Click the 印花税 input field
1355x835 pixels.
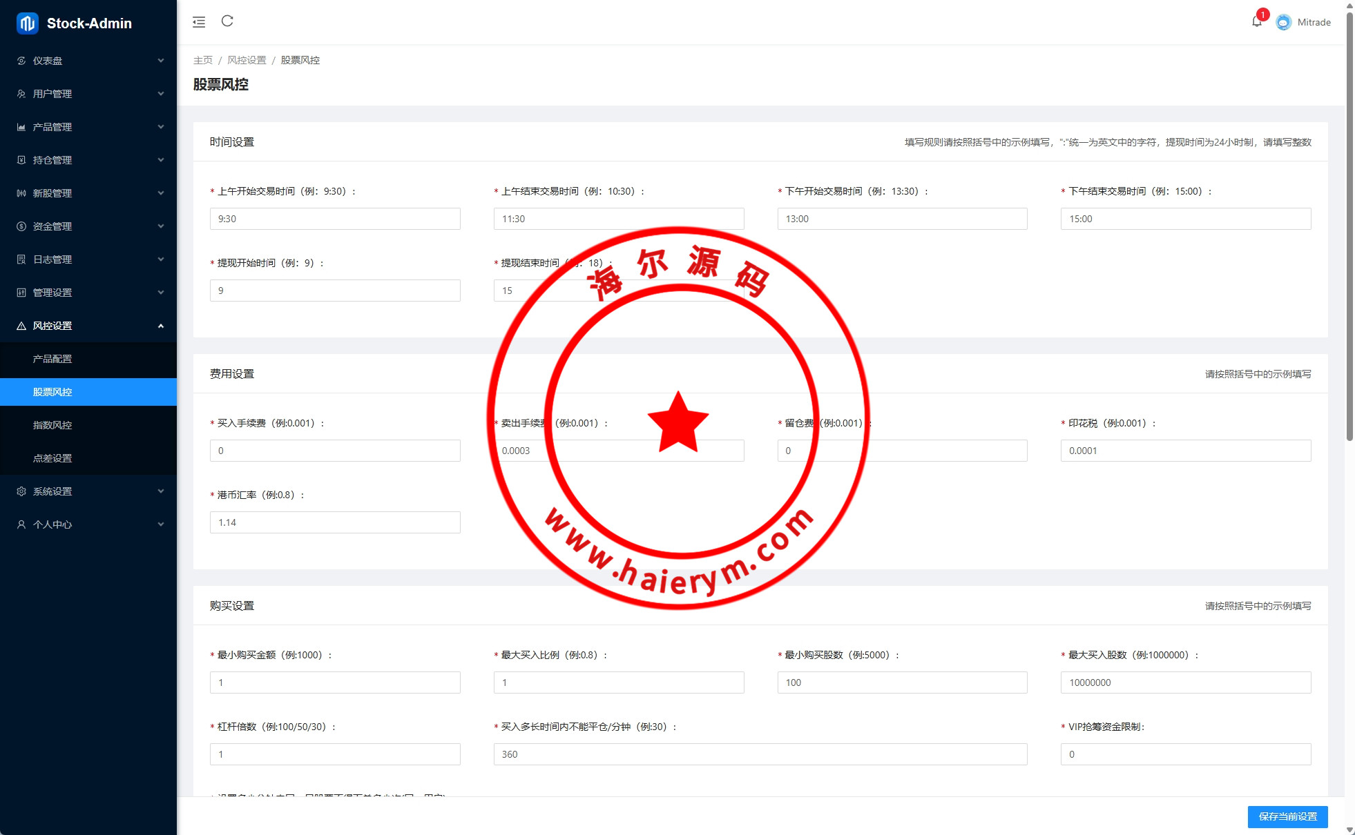[x=1185, y=451]
